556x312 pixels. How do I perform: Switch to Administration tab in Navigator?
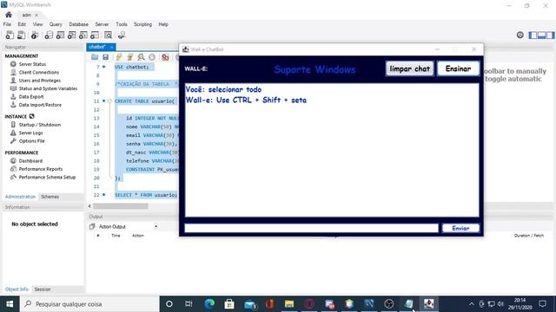pos(20,197)
